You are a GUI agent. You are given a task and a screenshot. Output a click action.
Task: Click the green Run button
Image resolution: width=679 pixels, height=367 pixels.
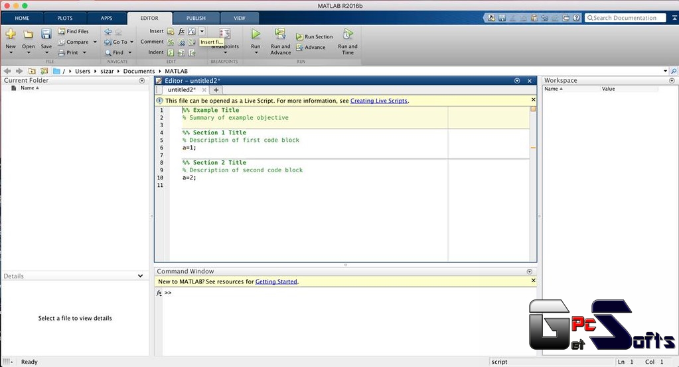click(256, 34)
